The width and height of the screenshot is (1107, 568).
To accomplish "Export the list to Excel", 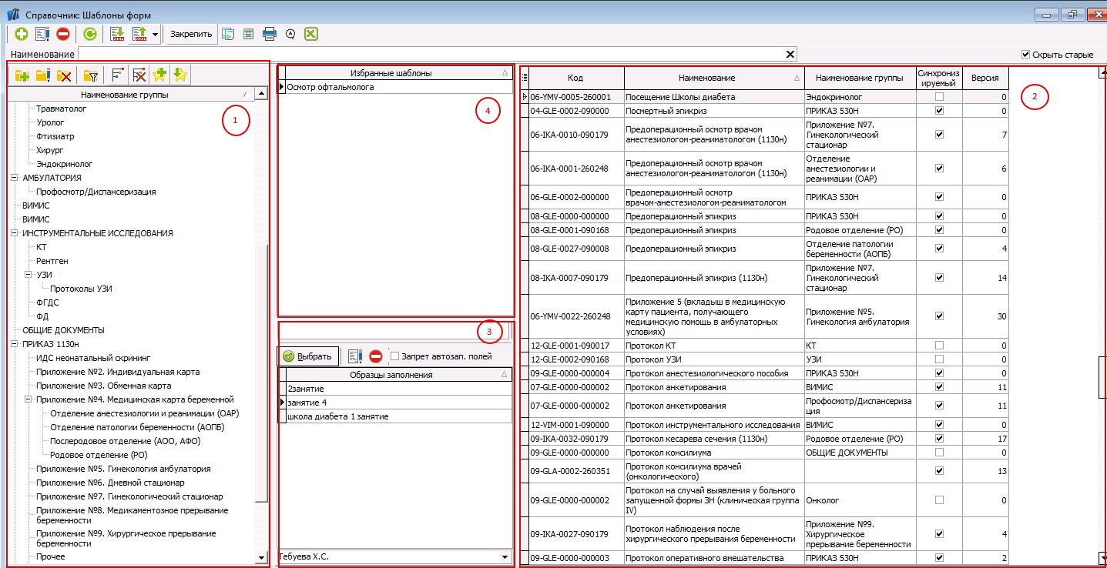I will [311, 34].
